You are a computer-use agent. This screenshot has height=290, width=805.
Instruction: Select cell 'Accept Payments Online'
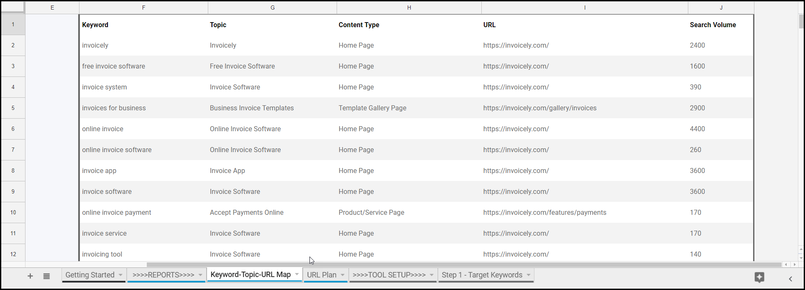pyautogui.click(x=272, y=213)
